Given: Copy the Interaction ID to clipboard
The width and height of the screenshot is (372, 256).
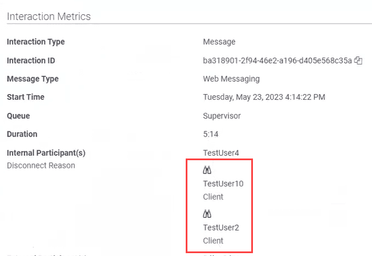Looking at the screenshot, I should (x=358, y=60).
